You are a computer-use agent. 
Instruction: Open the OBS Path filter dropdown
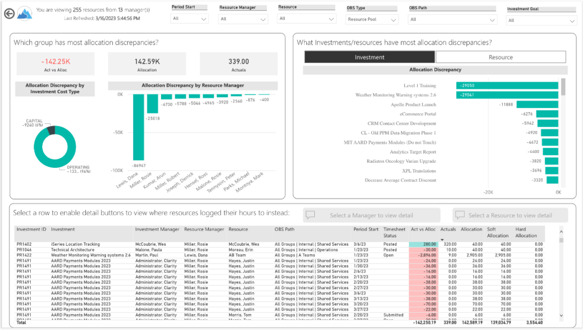click(x=453, y=19)
